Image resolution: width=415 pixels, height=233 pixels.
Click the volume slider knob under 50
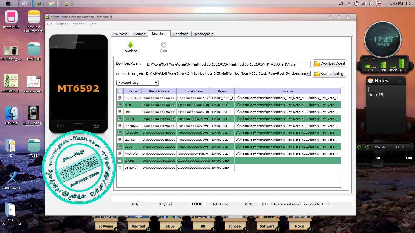[x=378, y=164]
